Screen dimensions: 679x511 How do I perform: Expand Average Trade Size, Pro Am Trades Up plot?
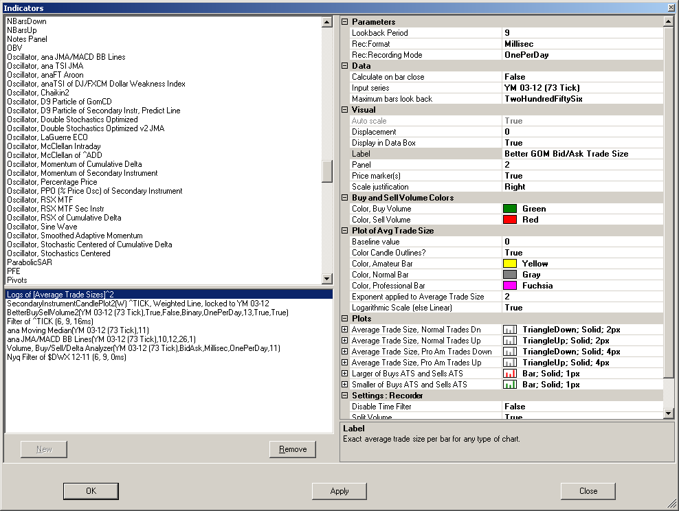point(345,363)
